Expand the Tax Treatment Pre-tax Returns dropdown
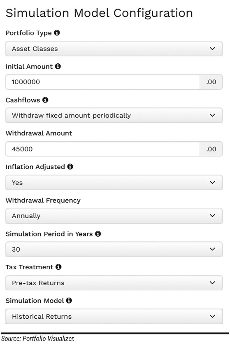 [x=114, y=283]
